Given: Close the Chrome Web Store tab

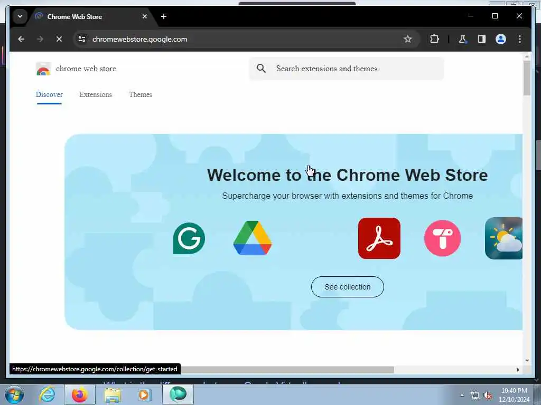Looking at the screenshot, I should click(x=145, y=16).
